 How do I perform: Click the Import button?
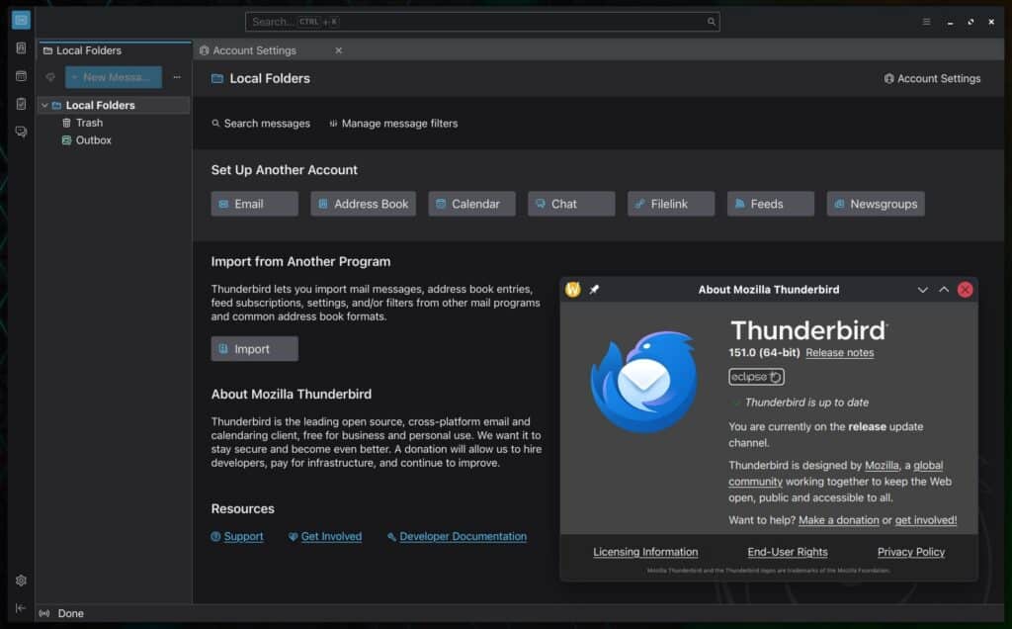pyautogui.click(x=254, y=349)
